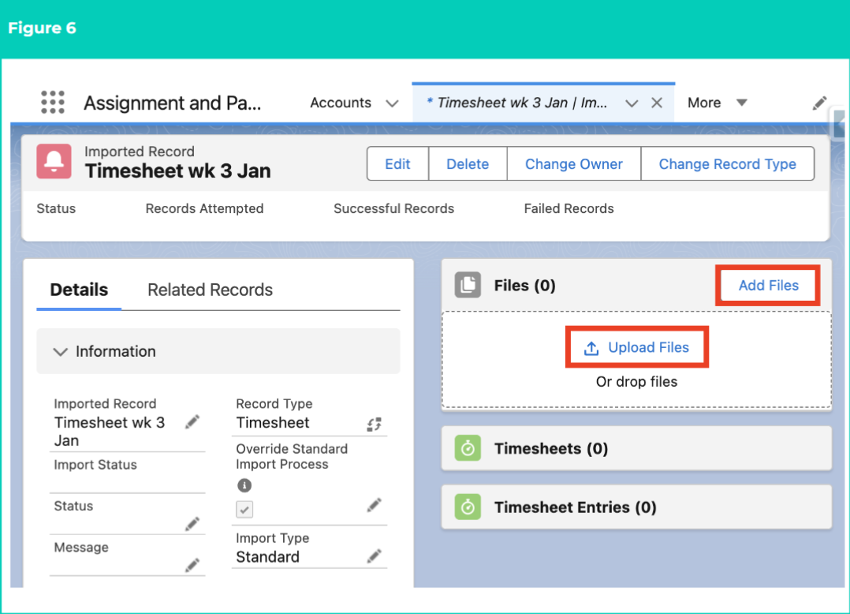This screenshot has width=850, height=614.
Task: Click the Timesheet Entries stopwatch icon
Action: pyautogui.click(x=468, y=507)
